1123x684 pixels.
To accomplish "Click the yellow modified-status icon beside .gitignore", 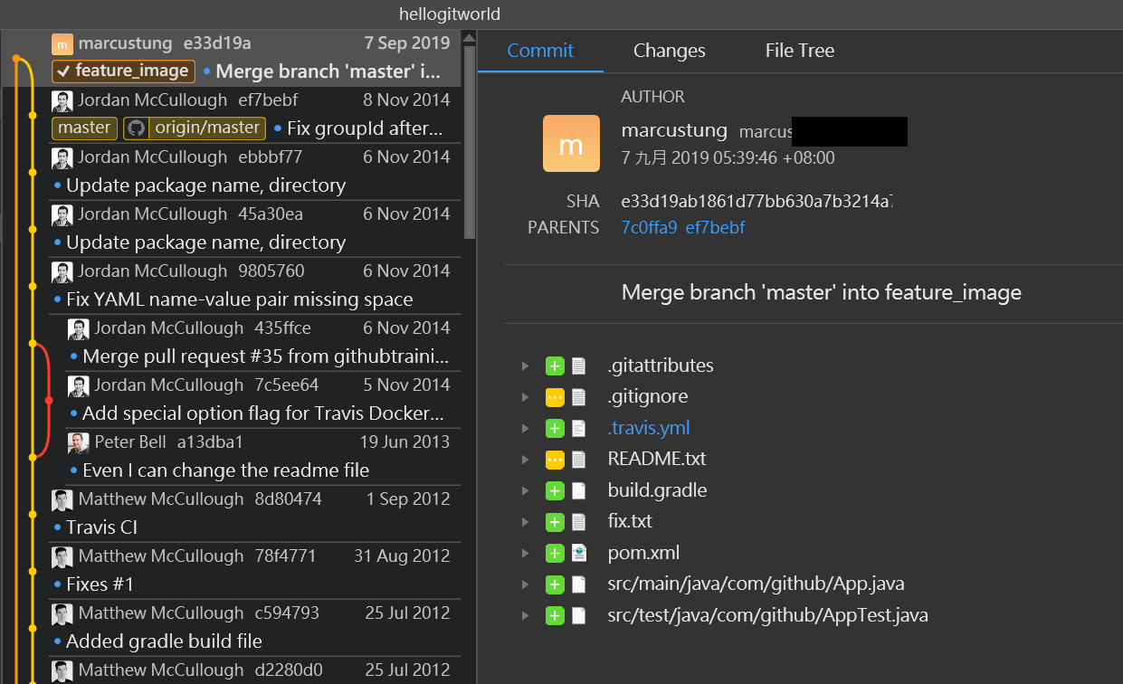I will tap(555, 396).
